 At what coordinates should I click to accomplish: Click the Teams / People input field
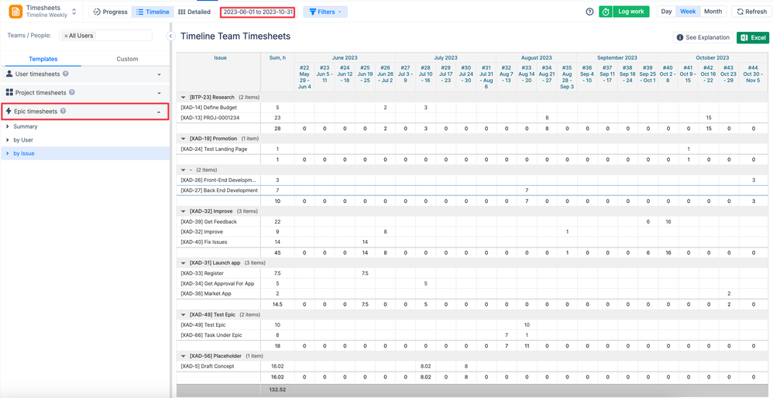[105, 36]
